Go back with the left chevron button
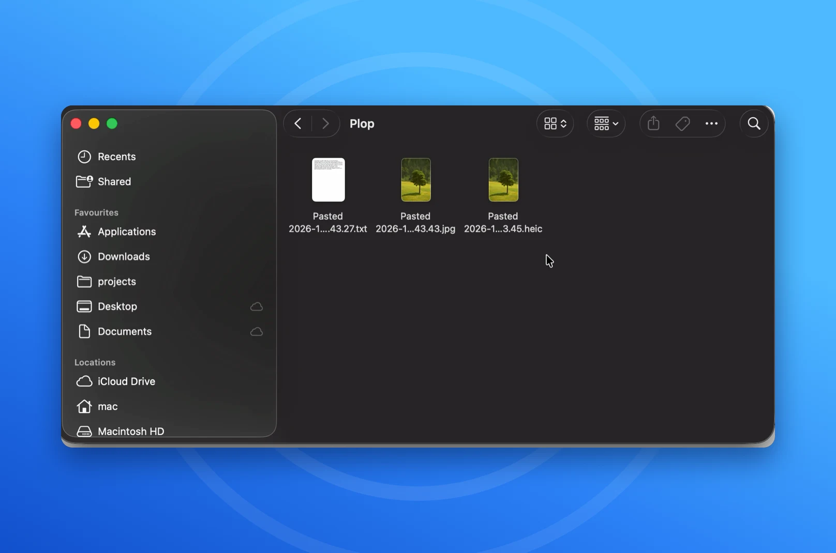 click(x=298, y=124)
